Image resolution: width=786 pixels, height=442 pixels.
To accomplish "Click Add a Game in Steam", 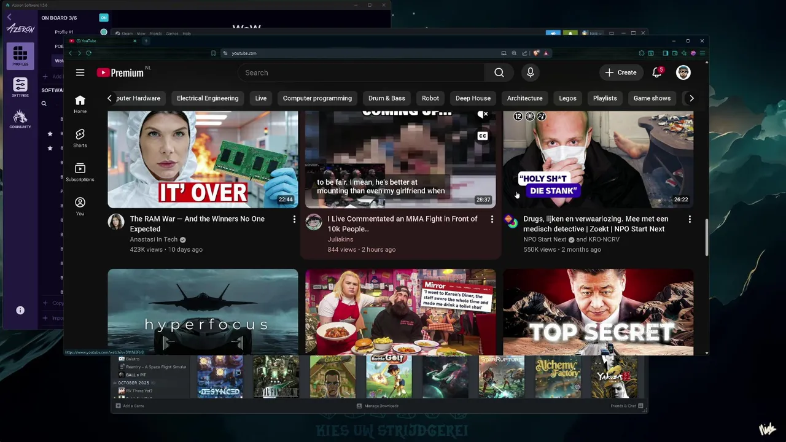I will pos(130,406).
